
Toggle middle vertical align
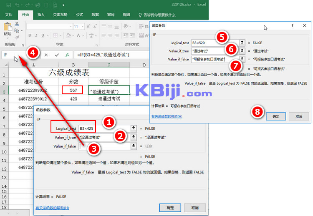click(x=110, y=26)
